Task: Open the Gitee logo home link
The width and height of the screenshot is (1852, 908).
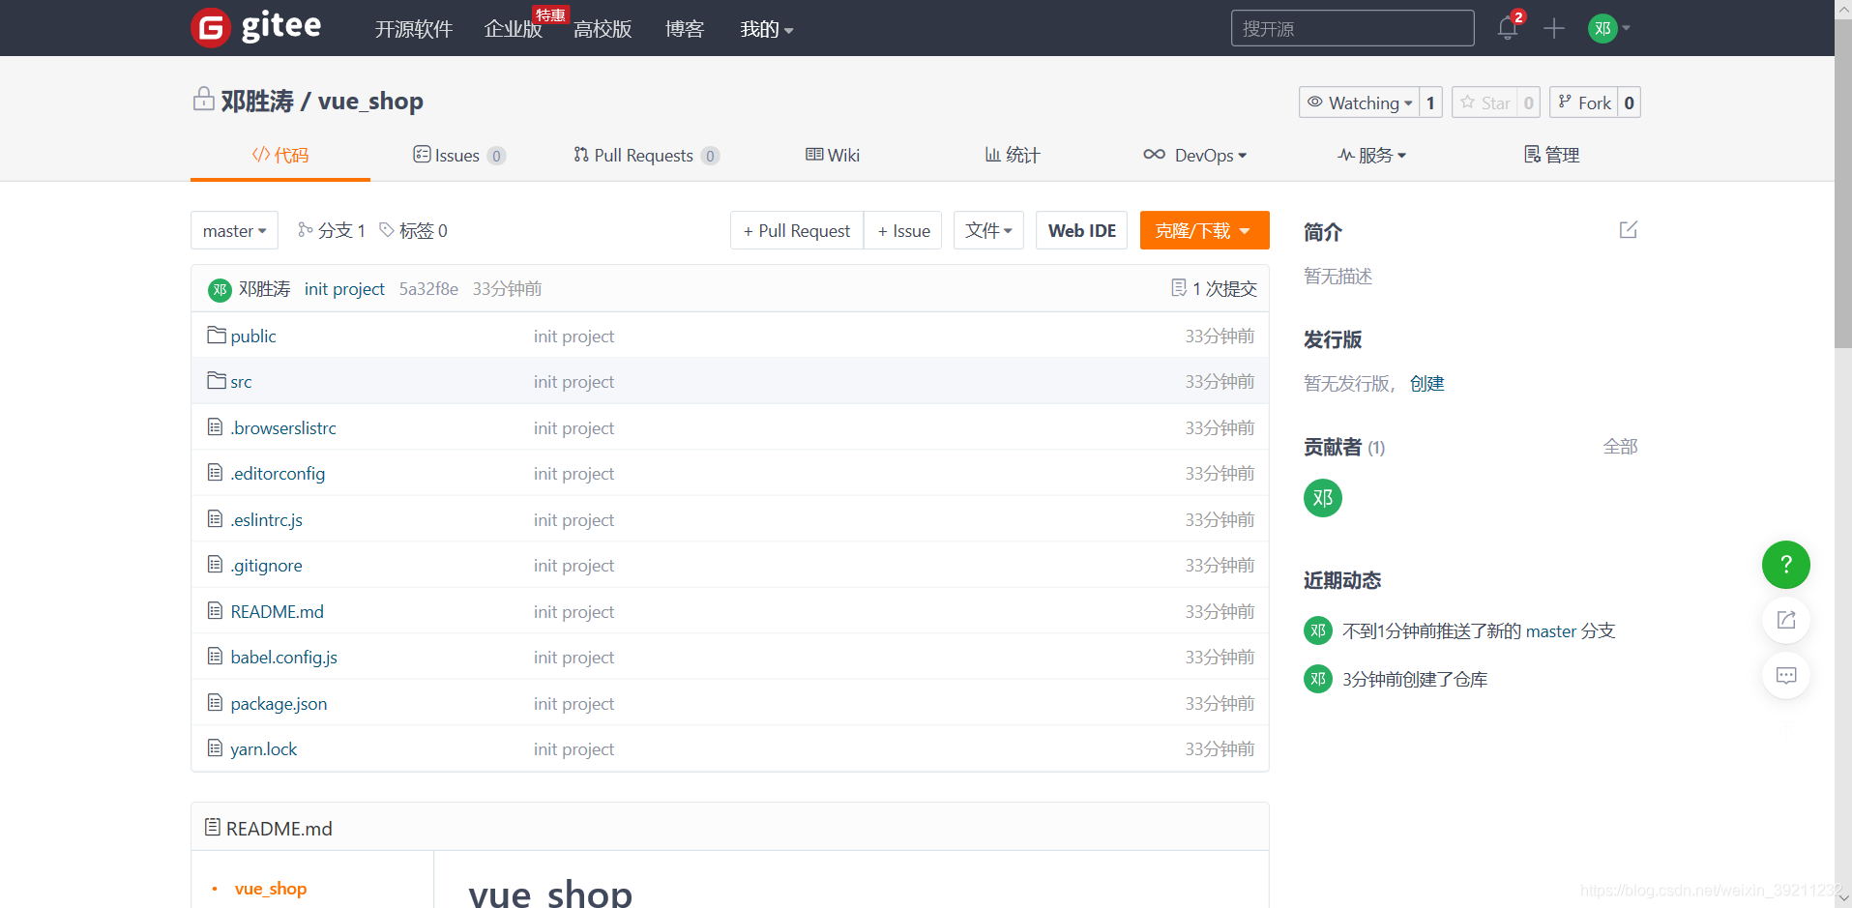Action: (x=256, y=27)
